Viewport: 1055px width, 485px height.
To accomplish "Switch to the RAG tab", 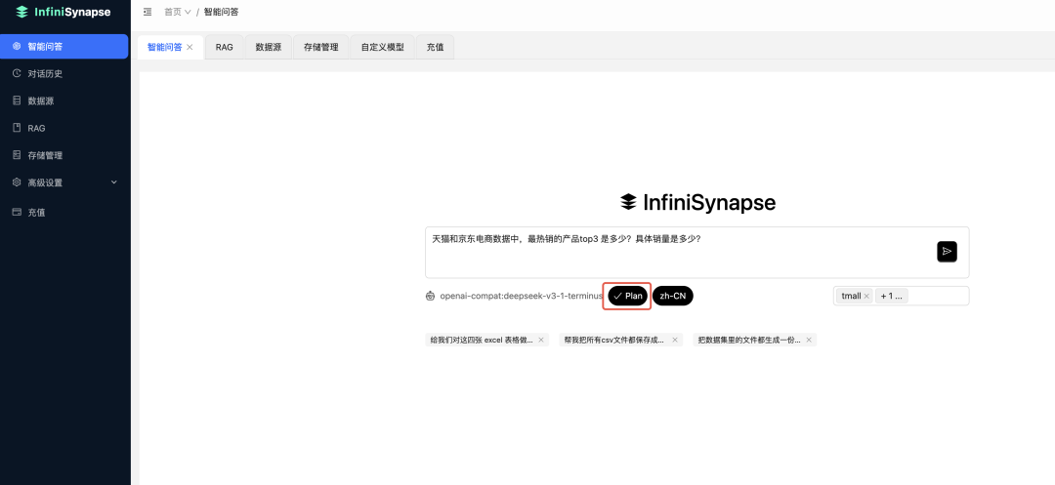I will tap(224, 47).
